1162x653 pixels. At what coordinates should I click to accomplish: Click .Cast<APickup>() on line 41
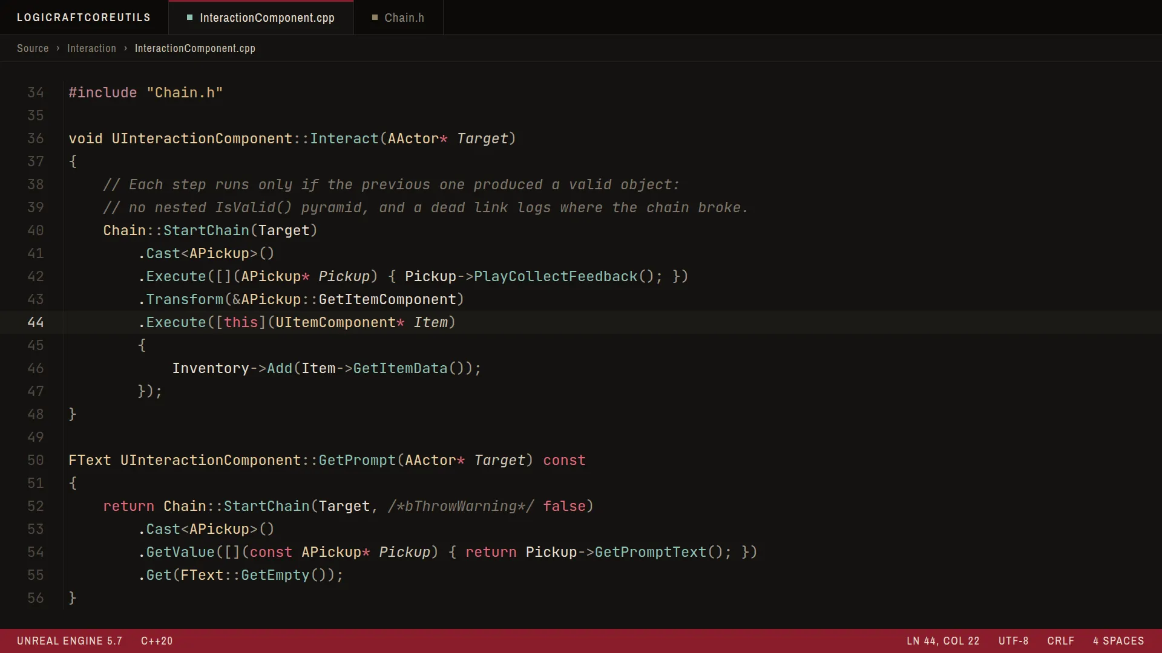pyautogui.click(x=206, y=253)
